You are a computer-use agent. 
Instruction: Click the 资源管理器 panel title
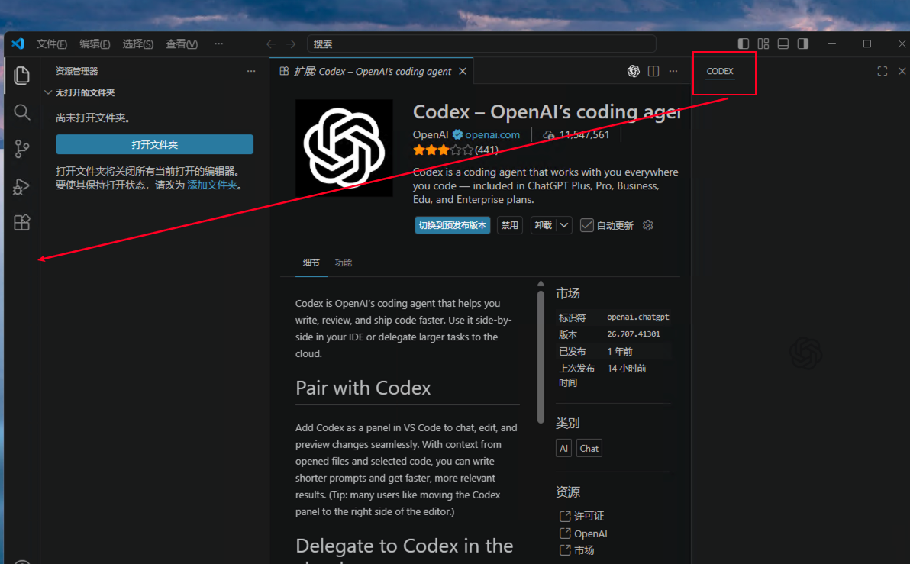(76, 71)
